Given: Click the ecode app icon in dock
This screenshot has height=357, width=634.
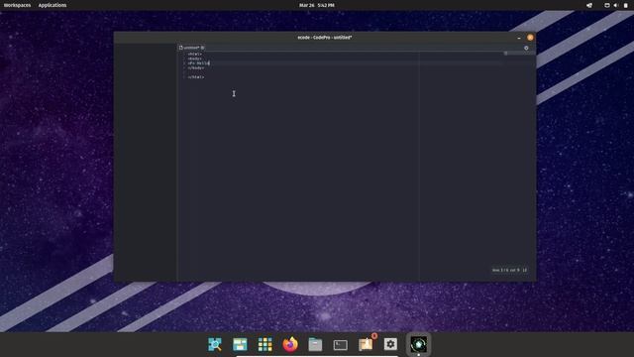Looking at the screenshot, I should pyautogui.click(x=418, y=344).
